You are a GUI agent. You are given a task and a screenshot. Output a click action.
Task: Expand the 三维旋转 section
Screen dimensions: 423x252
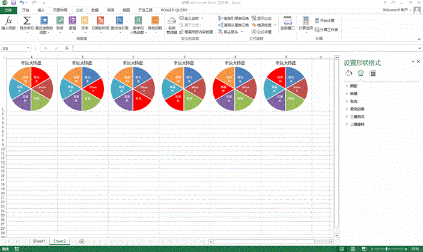tap(358, 124)
